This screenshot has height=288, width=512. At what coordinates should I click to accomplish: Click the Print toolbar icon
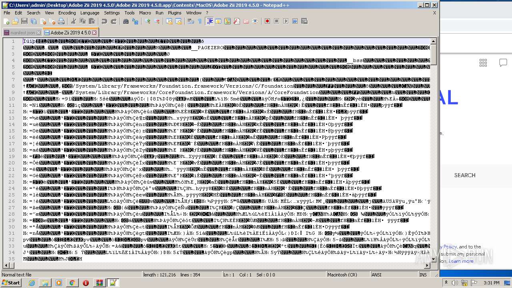click(61, 21)
